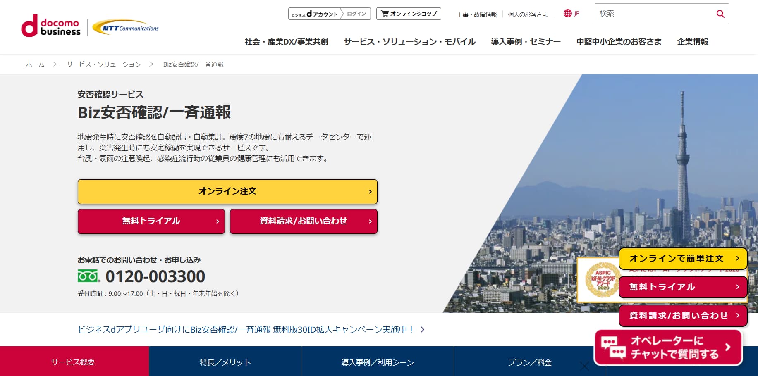758x376 pixels.
Task: Click the ASPIC award badge image
Action: (x=602, y=280)
